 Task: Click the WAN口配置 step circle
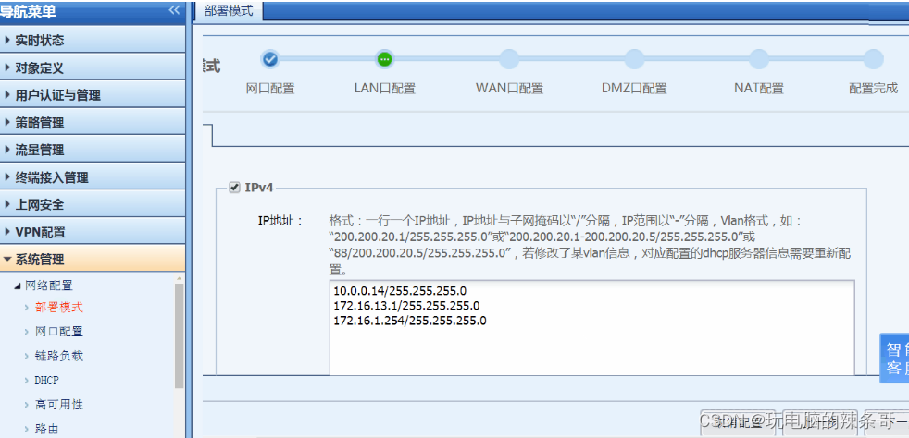(x=509, y=59)
